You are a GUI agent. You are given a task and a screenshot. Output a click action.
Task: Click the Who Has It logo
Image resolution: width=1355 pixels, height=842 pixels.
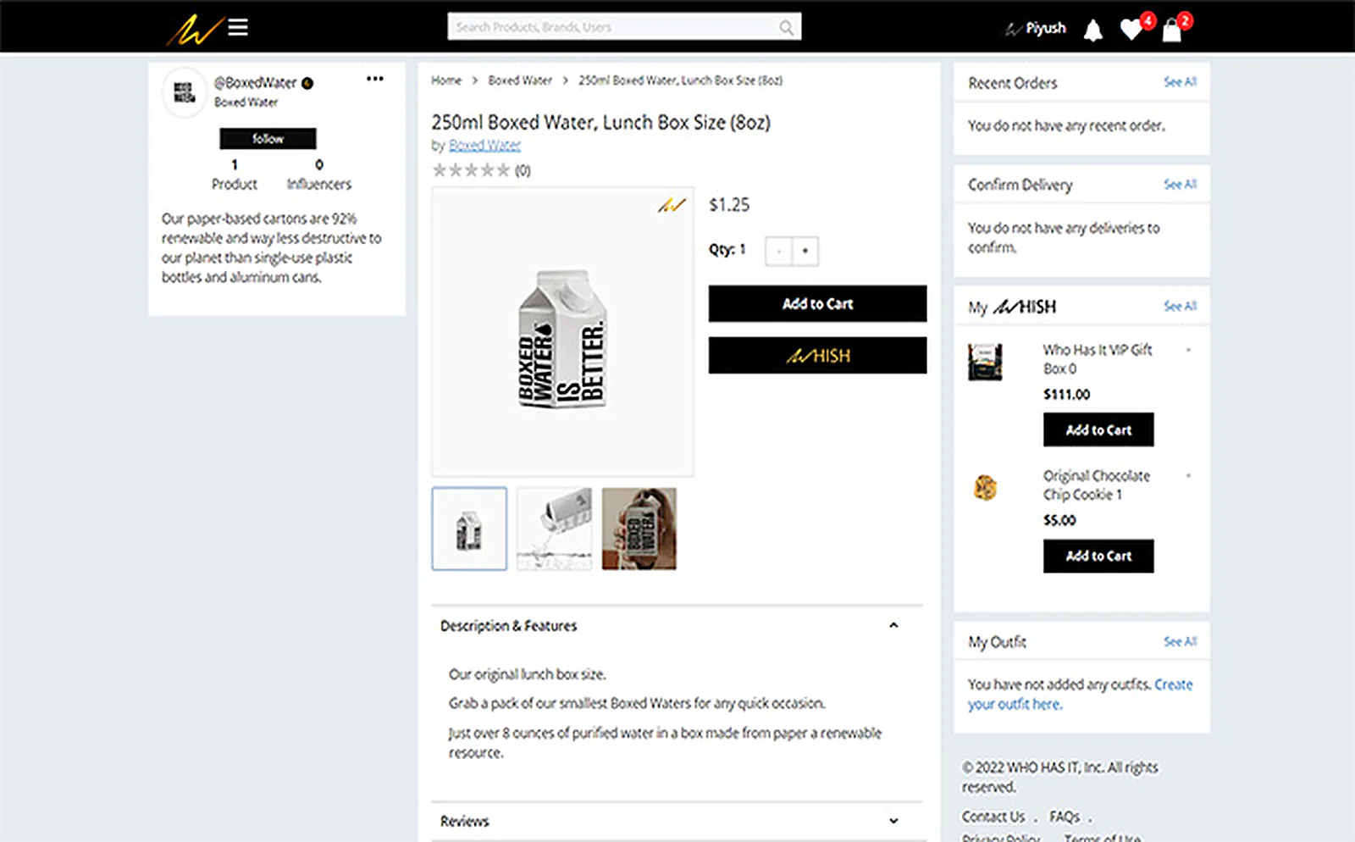(x=194, y=29)
